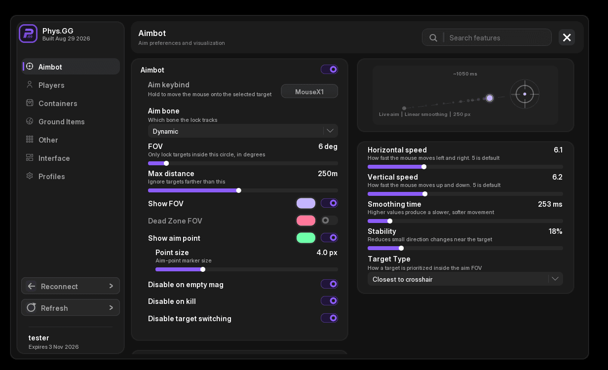The image size is (608, 370).
Task: Click the FOV slider track
Action: coord(243,163)
